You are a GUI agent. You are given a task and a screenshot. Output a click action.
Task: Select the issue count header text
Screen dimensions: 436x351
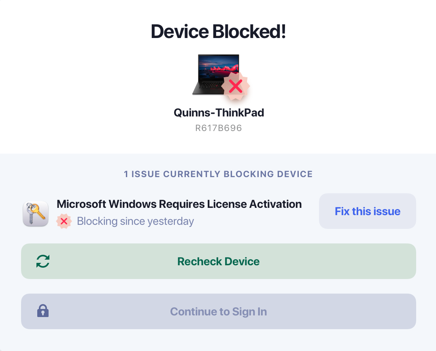point(218,174)
